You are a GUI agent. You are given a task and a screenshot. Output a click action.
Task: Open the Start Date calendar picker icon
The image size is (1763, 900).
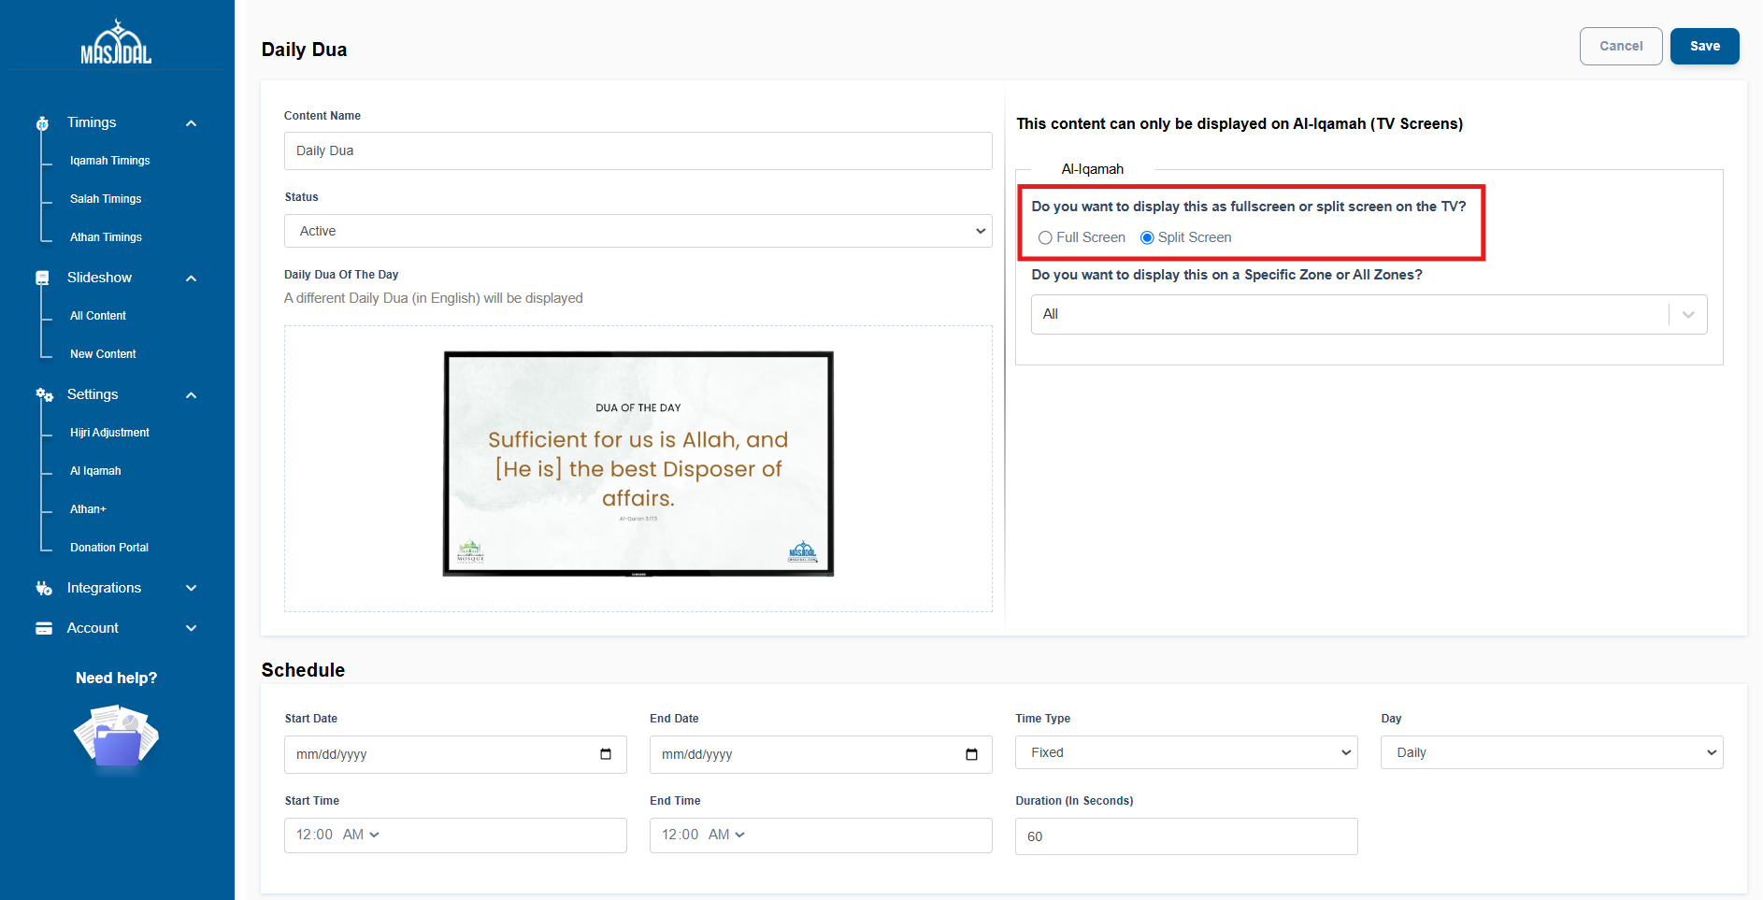click(x=606, y=754)
